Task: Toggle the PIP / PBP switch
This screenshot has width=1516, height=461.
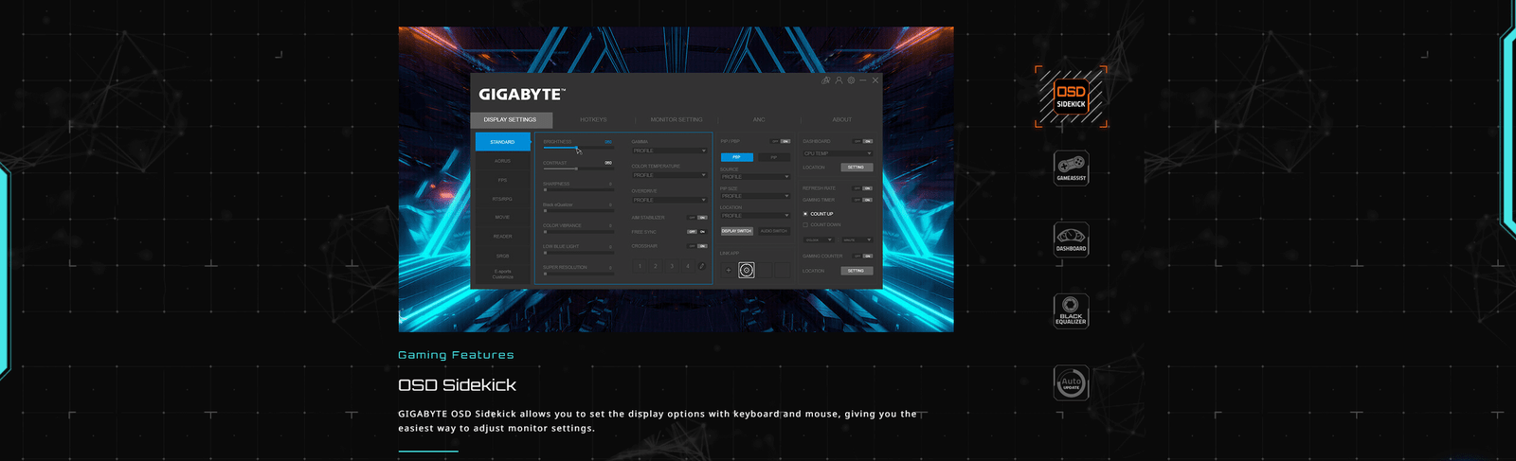Action: pos(781,141)
